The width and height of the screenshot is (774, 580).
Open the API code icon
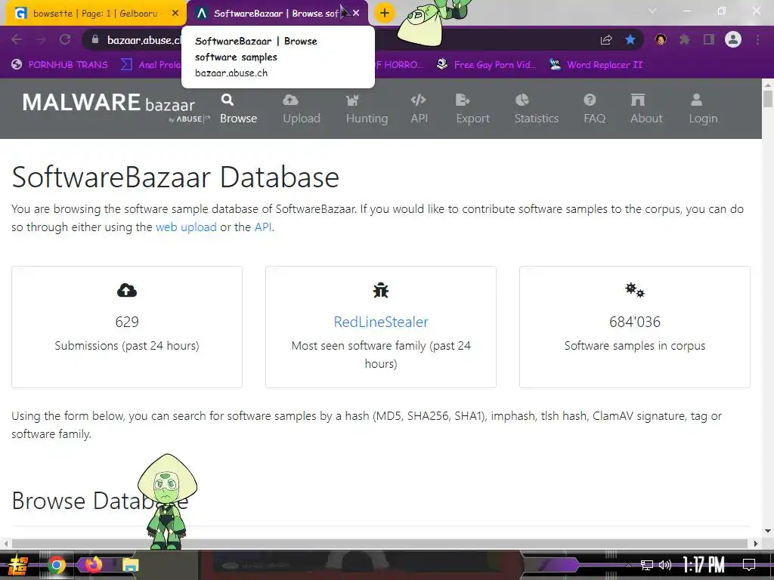click(x=418, y=100)
